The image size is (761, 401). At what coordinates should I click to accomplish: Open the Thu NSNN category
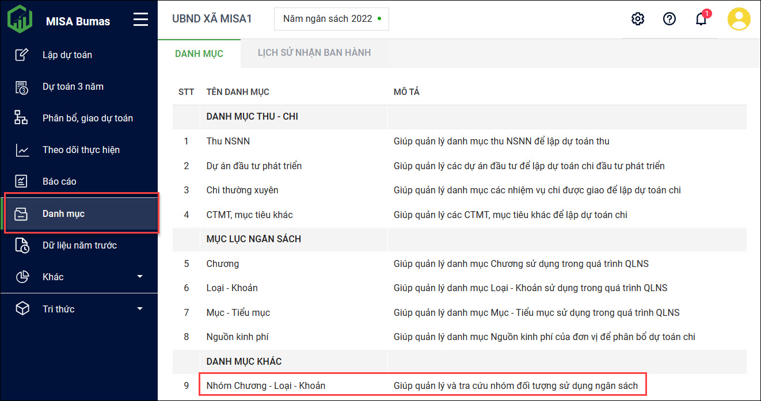point(228,141)
